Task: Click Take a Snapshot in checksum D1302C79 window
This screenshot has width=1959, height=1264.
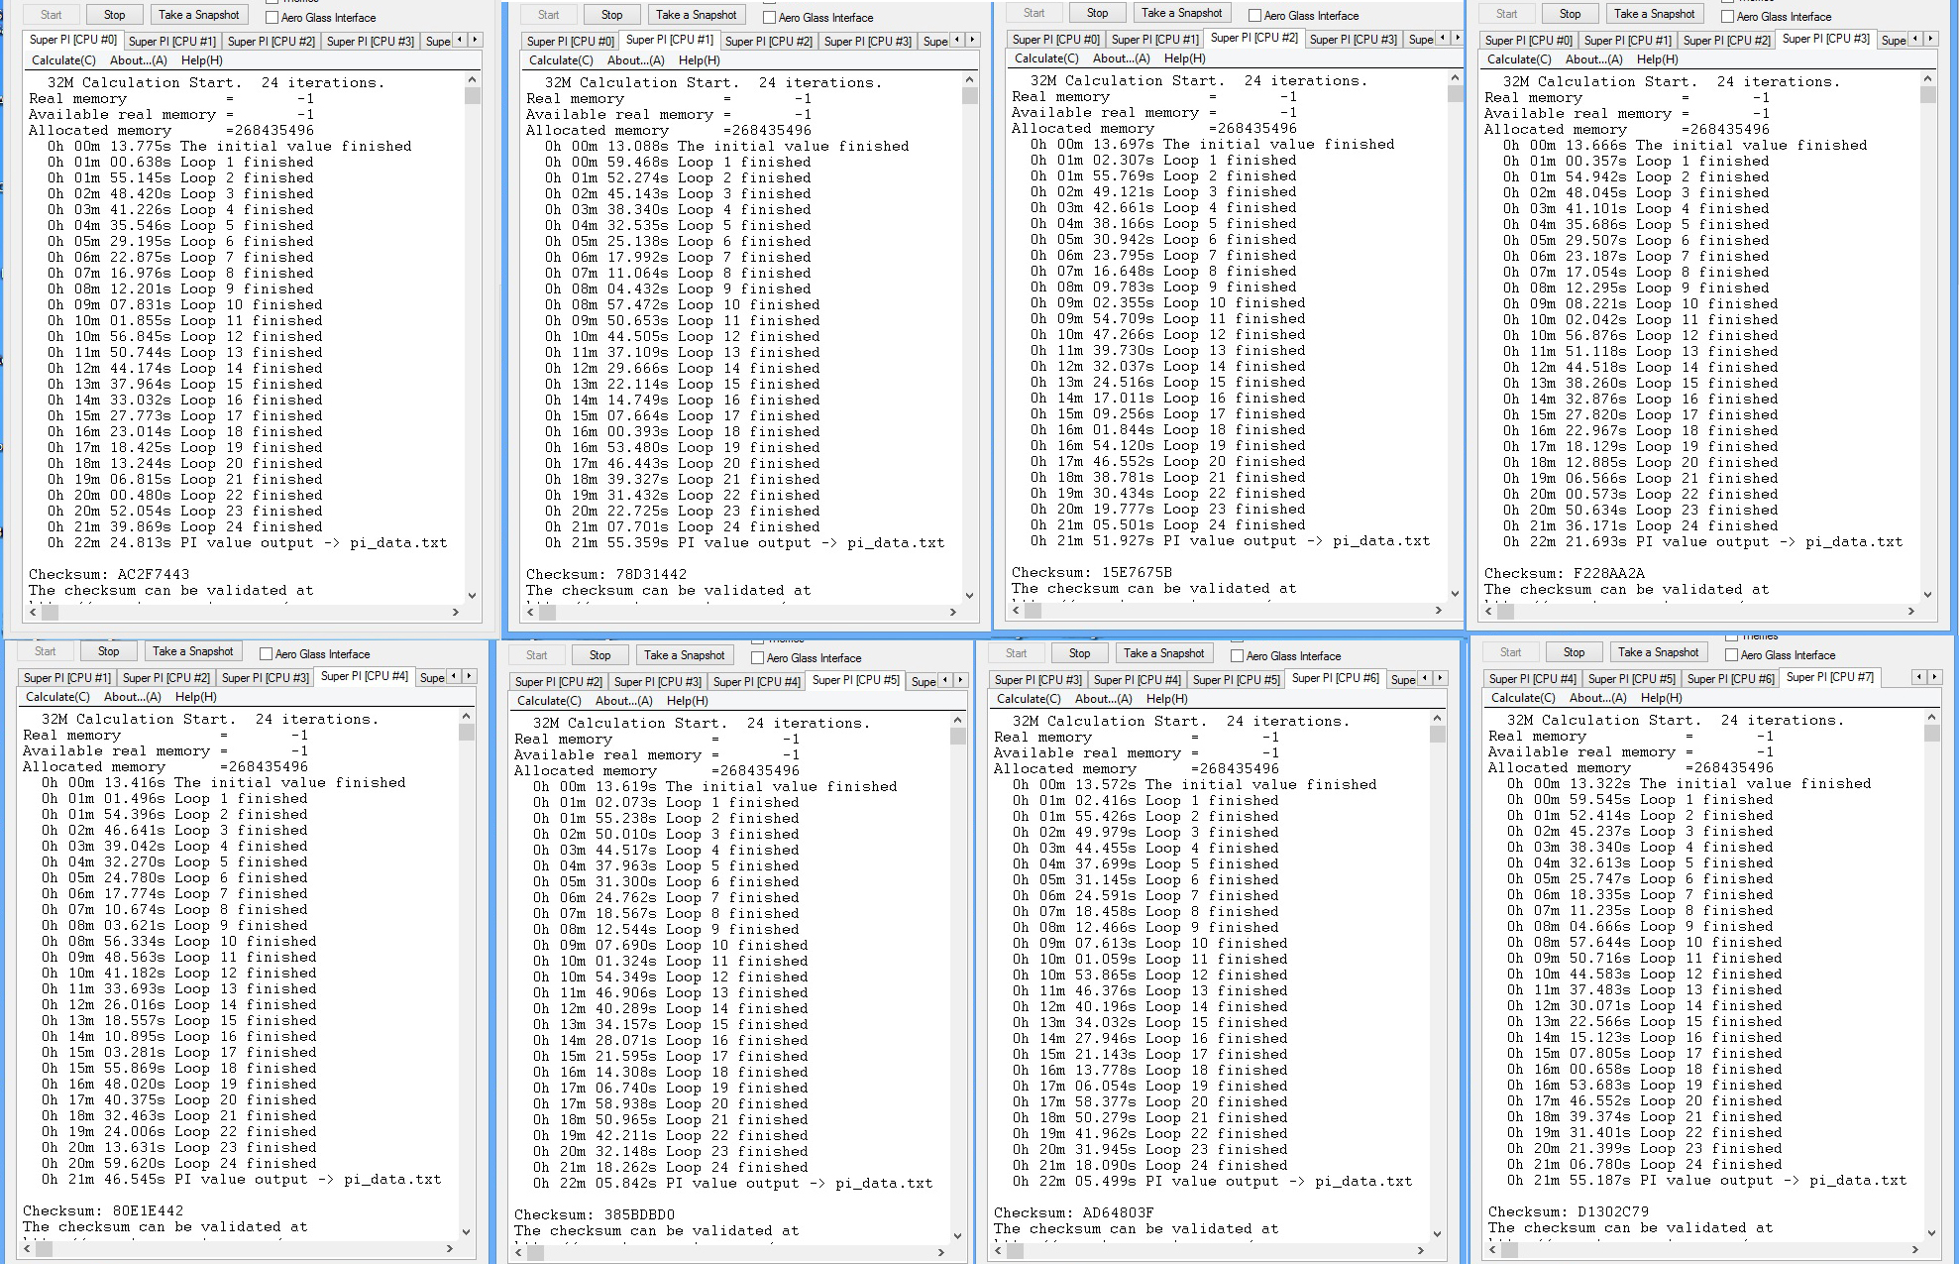Action: [1658, 652]
